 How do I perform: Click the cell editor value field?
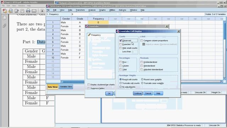pyautogui.click(x=138, y=14)
